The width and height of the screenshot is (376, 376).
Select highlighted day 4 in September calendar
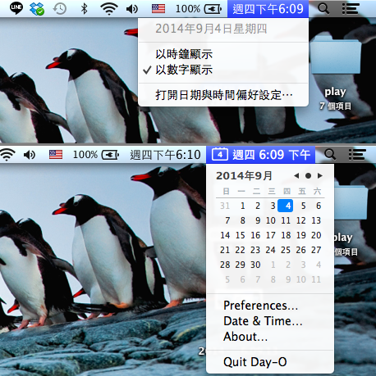(x=286, y=206)
